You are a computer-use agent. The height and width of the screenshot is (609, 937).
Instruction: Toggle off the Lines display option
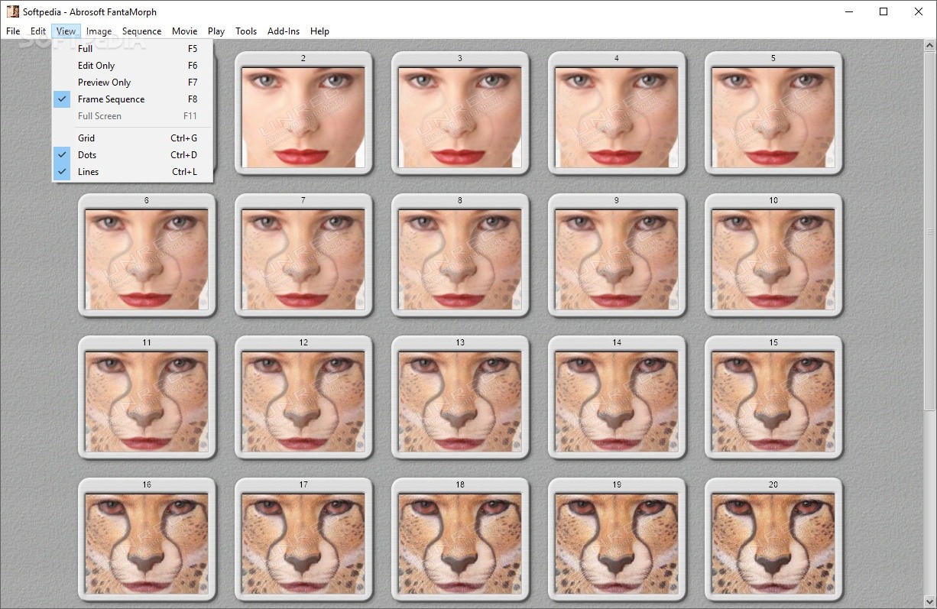[132, 172]
